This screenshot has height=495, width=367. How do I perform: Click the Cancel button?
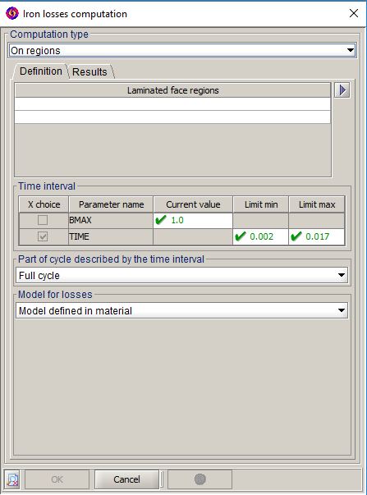(126, 479)
